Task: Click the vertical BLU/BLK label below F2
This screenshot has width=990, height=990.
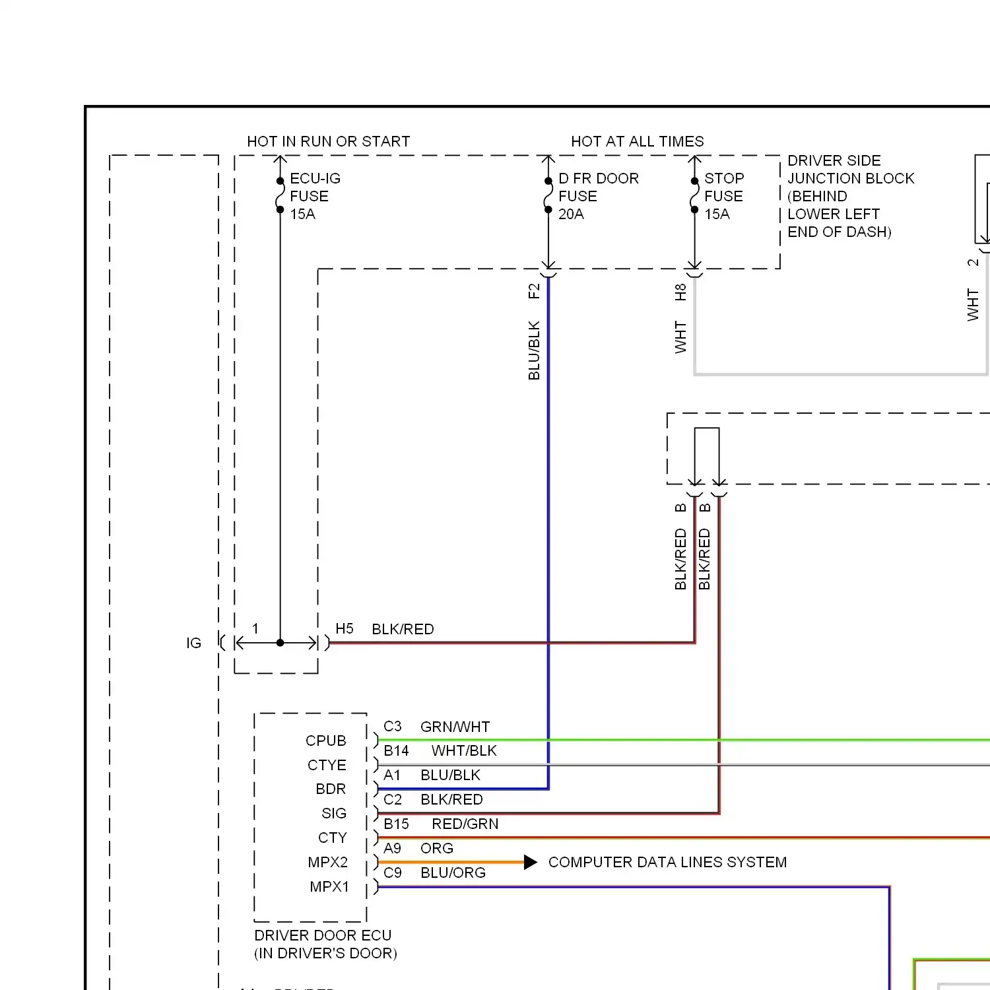Action: (534, 350)
